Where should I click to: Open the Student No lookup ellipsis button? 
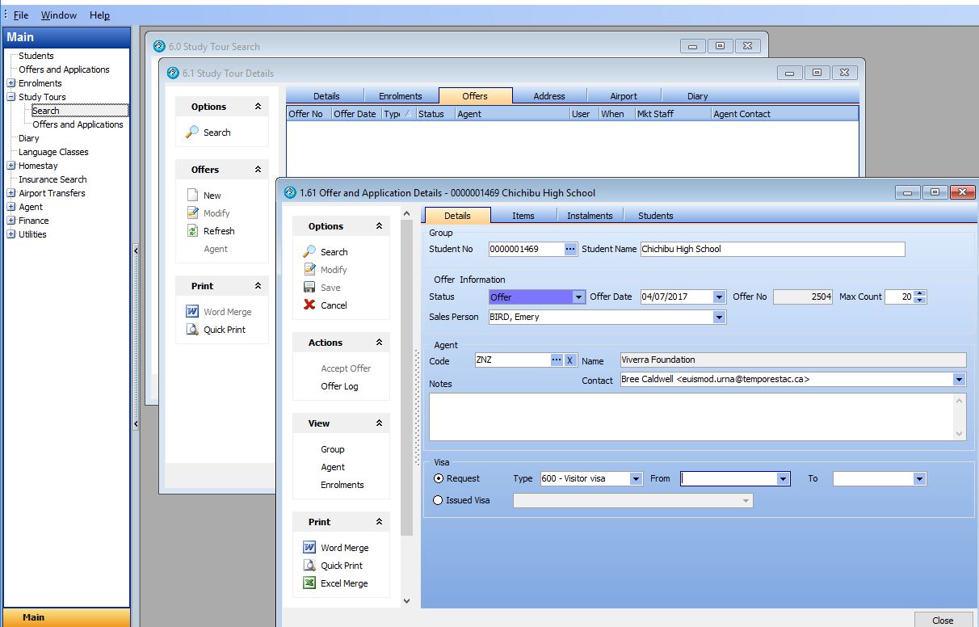point(570,249)
